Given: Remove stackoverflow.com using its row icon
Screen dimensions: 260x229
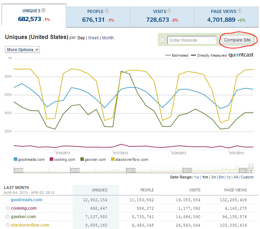Looking at the screenshot, I should [8, 225].
